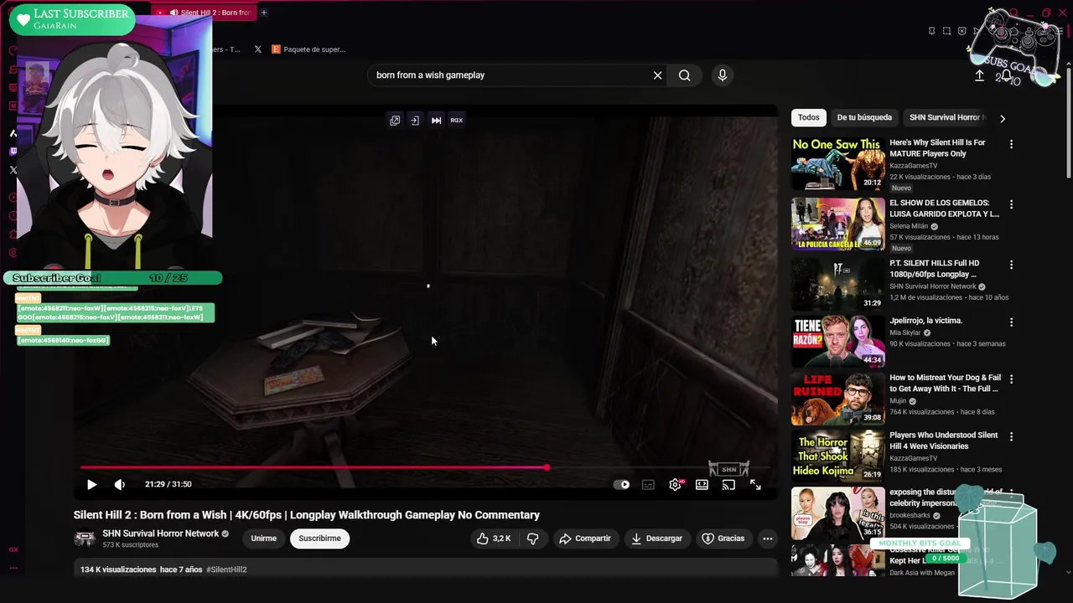The image size is (1073, 603).
Task: Click the 'Suscribirme' subscribe button
Action: (319, 539)
